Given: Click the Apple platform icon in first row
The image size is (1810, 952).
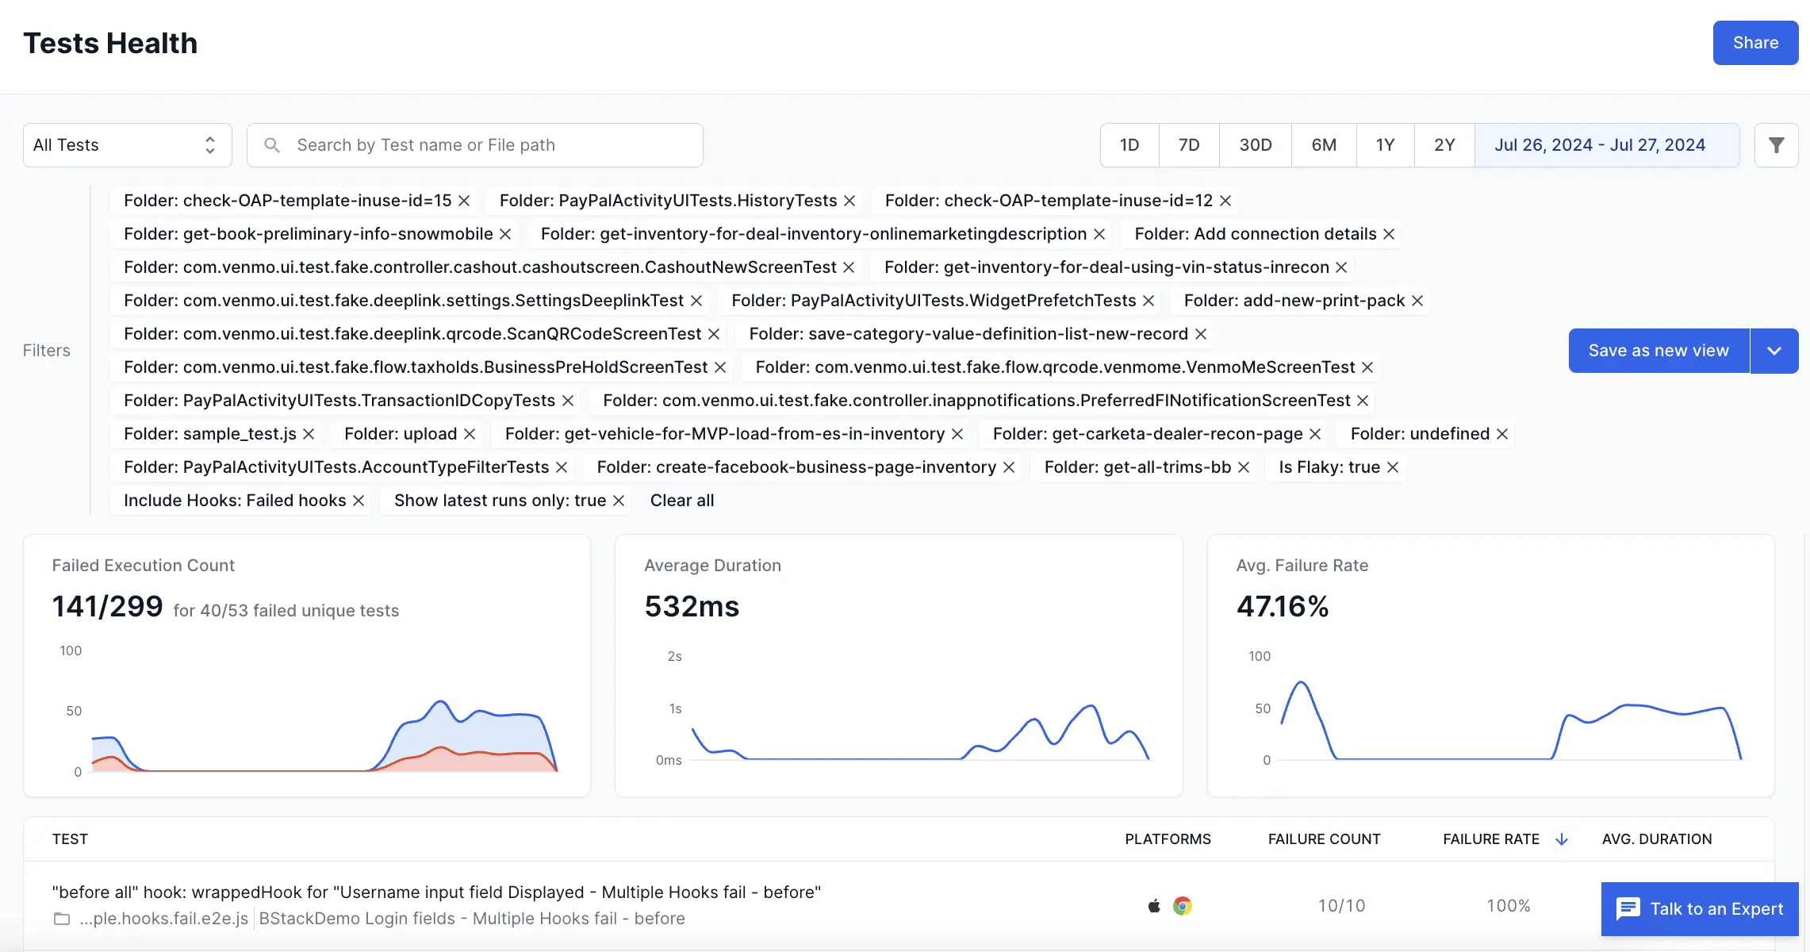Looking at the screenshot, I should coord(1154,906).
